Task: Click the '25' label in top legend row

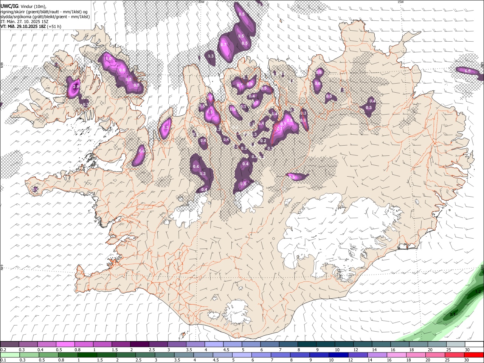Action: point(449,350)
